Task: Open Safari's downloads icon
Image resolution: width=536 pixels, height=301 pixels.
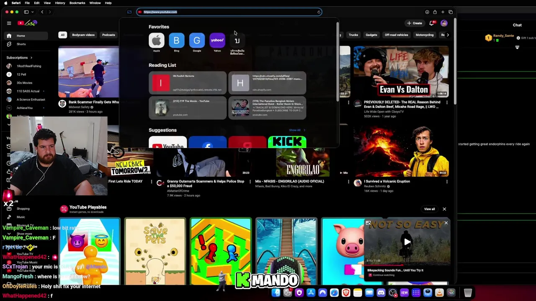Action: (x=427, y=12)
